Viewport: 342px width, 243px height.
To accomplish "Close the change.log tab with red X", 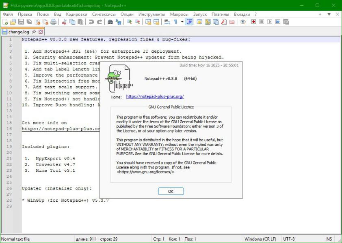I will (x=41, y=32).
